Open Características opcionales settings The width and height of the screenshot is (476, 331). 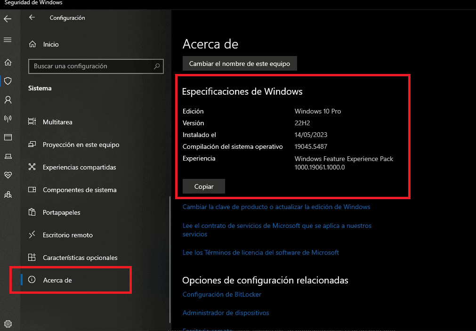pyautogui.click(x=80, y=258)
